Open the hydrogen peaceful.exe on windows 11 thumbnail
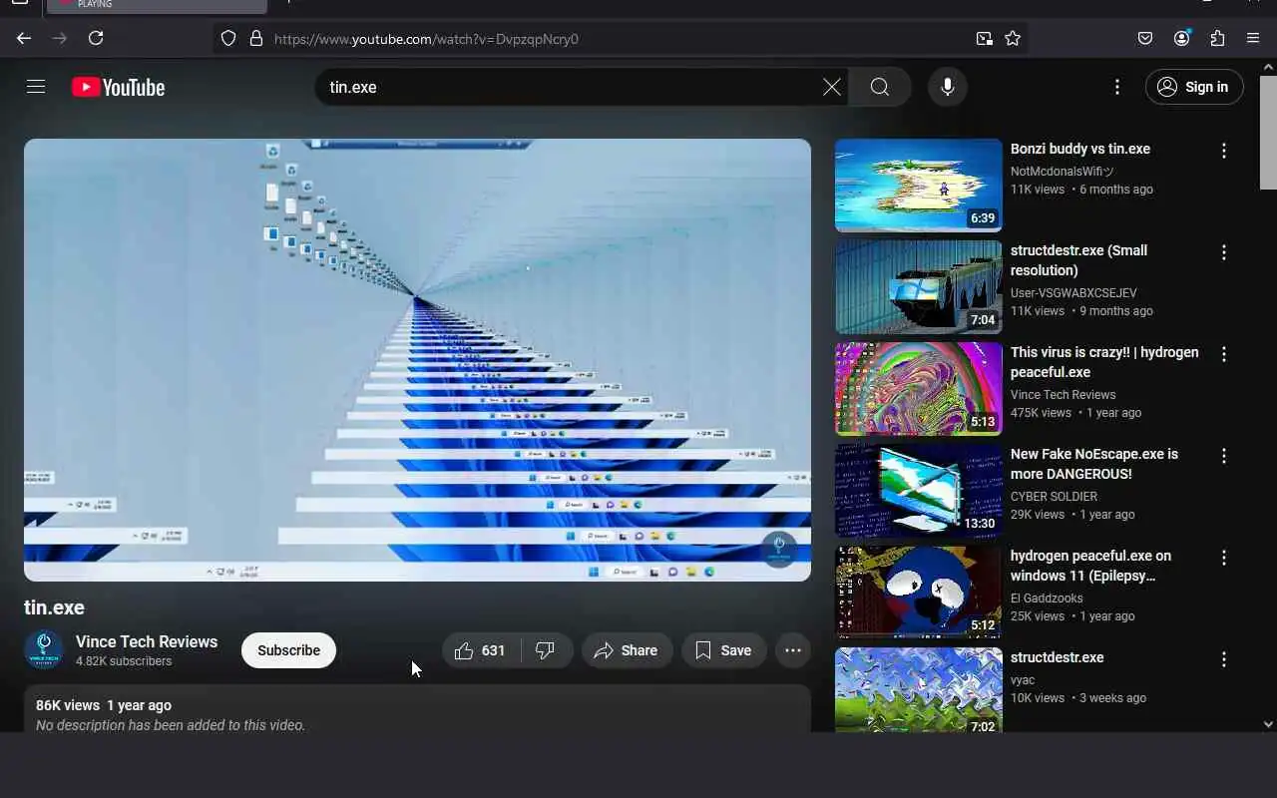The width and height of the screenshot is (1277, 798). click(x=918, y=593)
